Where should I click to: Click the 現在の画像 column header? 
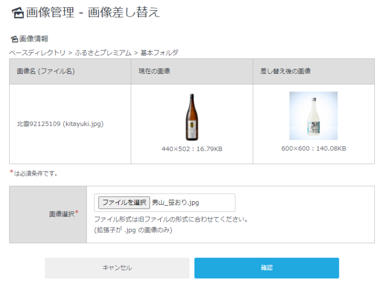[x=155, y=71]
